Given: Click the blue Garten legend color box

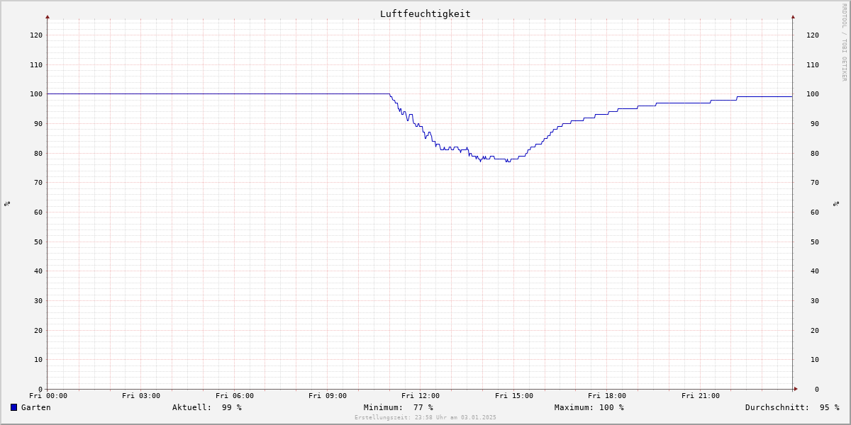Looking at the screenshot, I should [13, 407].
